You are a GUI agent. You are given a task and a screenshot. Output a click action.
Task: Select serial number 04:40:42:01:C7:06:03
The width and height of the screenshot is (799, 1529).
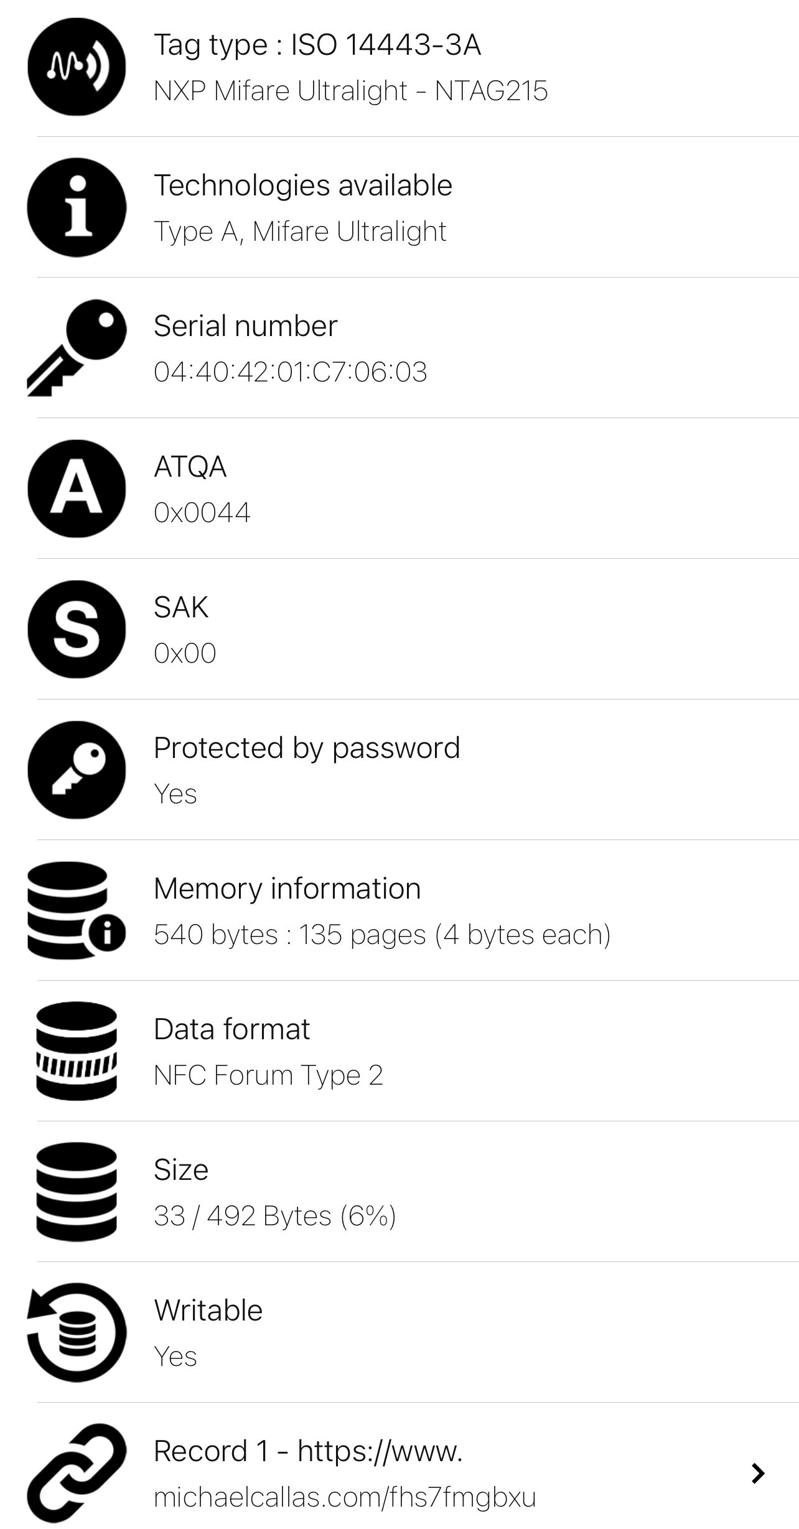[291, 372]
